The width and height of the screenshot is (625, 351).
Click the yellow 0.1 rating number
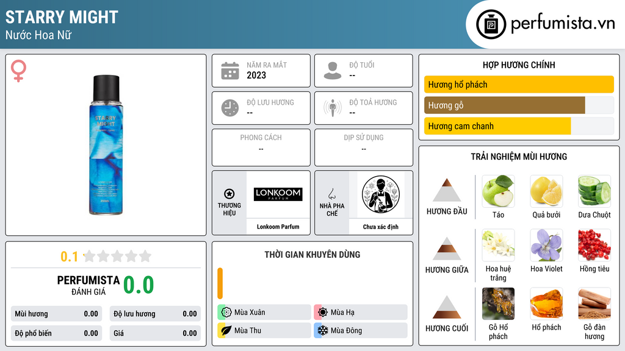(x=70, y=257)
